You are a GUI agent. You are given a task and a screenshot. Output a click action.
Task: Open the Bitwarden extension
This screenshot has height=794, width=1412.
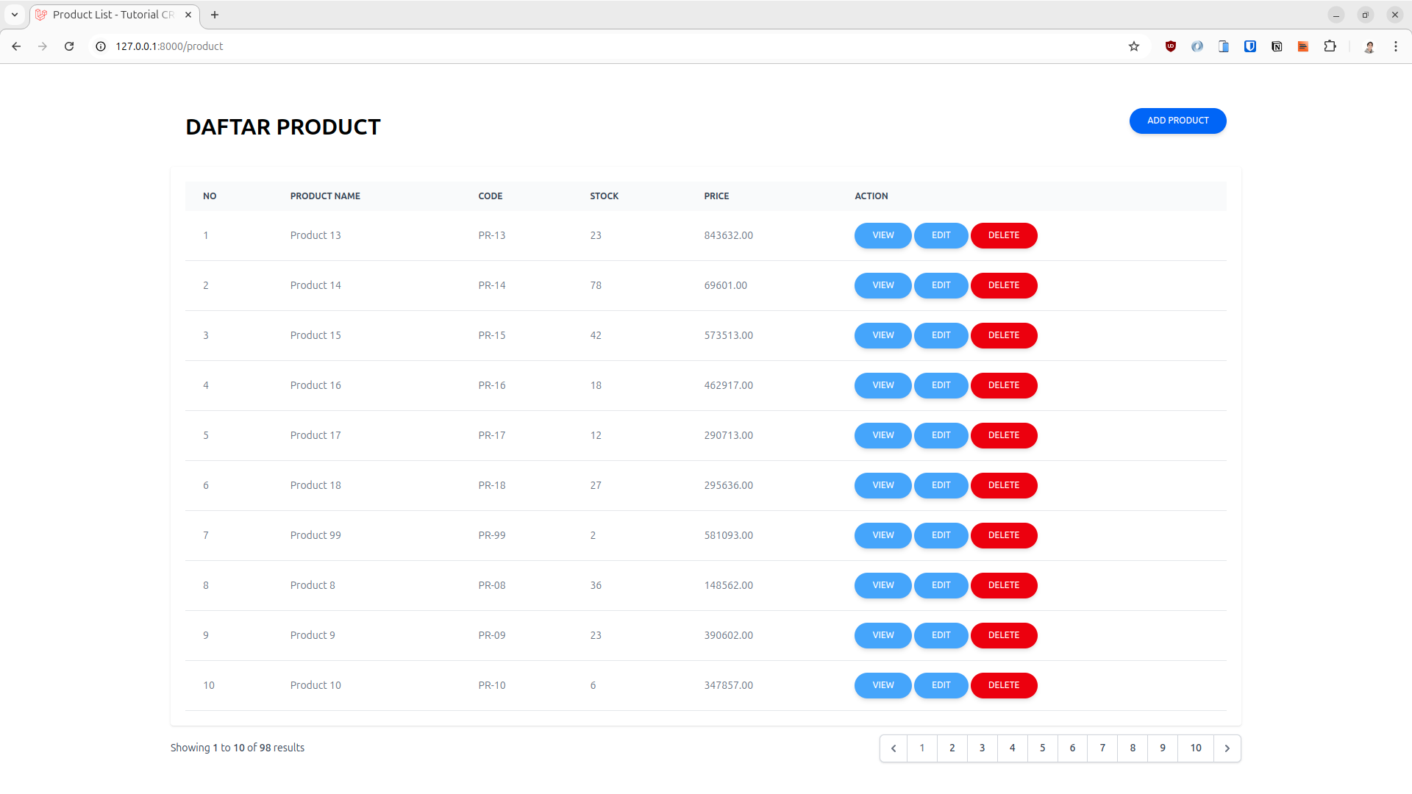click(x=1250, y=46)
